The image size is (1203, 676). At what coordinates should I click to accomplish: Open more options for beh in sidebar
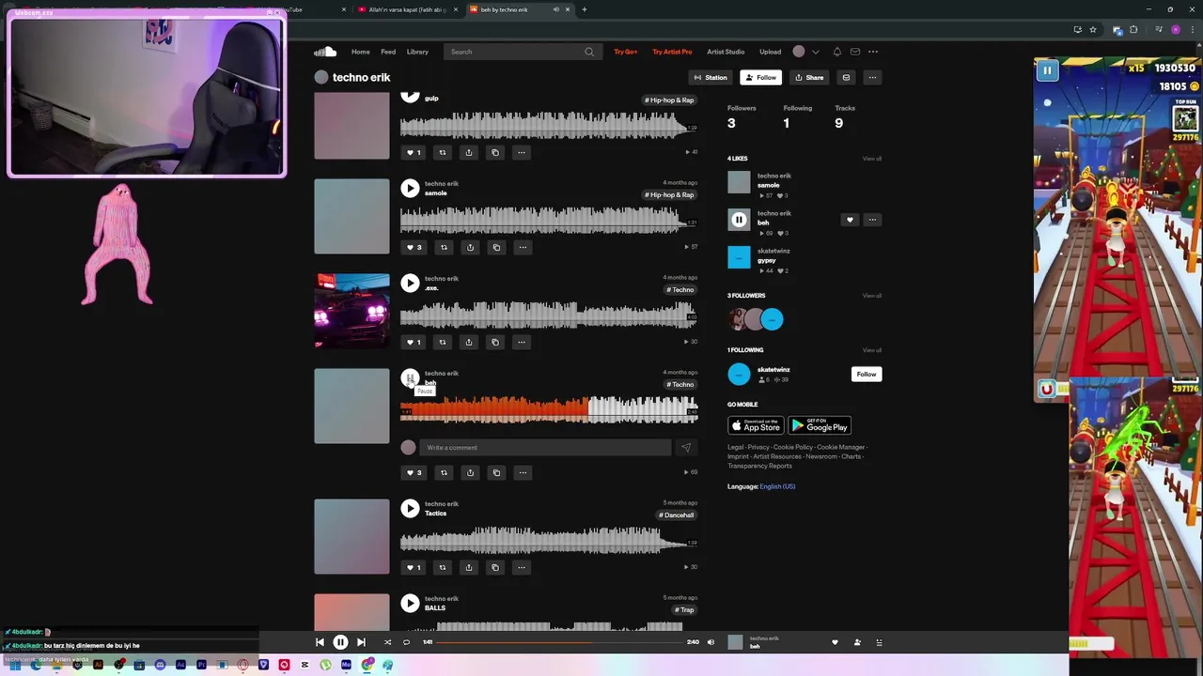872,220
